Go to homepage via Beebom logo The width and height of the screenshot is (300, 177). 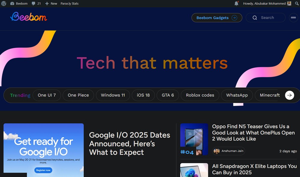pos(28,17)
